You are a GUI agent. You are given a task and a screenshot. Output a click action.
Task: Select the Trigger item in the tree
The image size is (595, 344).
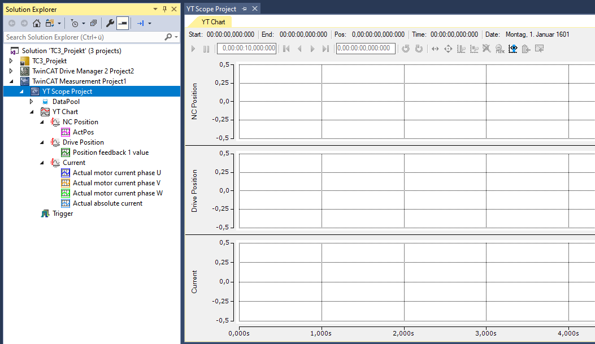tap(62, 214)
